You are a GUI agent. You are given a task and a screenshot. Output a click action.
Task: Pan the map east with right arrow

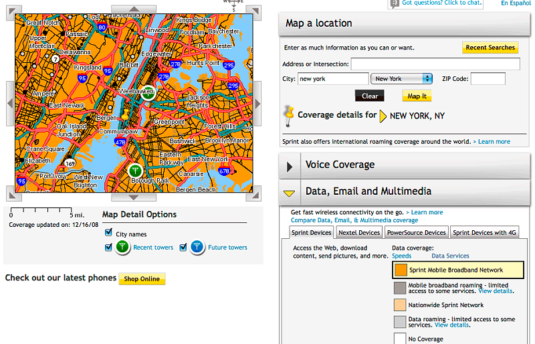tap(257, 104)
